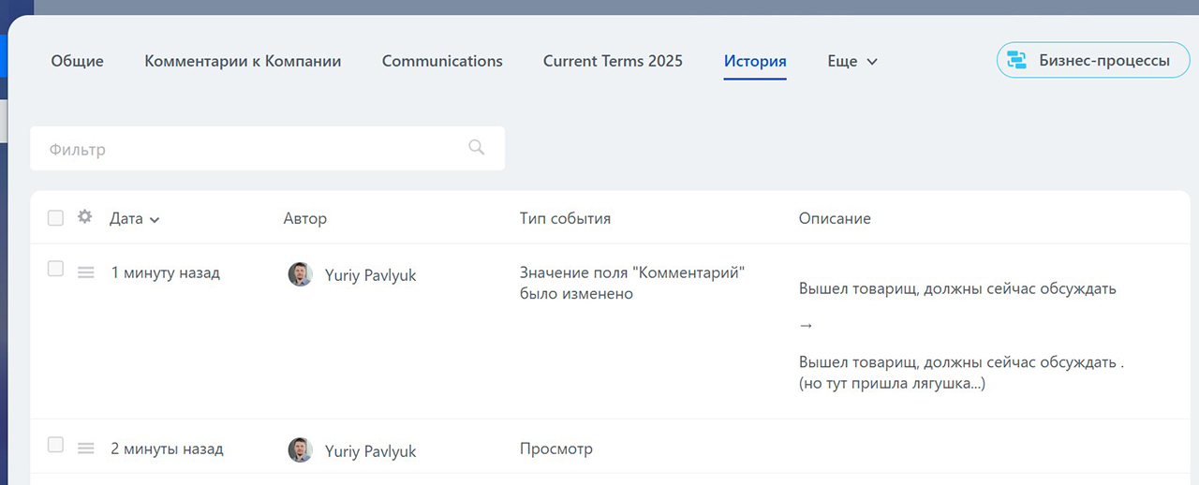Open row menu for 2 минуты назад entry
Viewport: 1199px width, 485px height.
[85, 448]
